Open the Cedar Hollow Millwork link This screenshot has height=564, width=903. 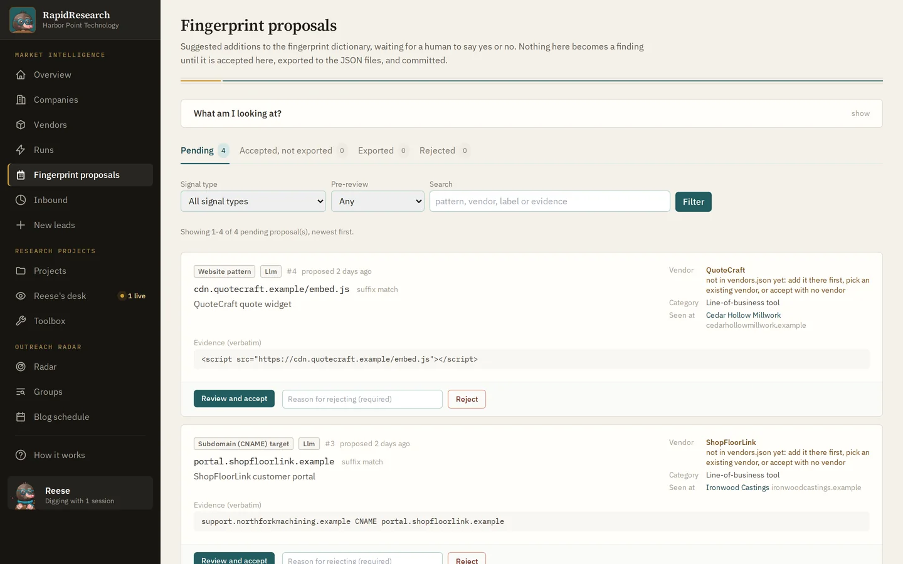(x=743, y=315)
